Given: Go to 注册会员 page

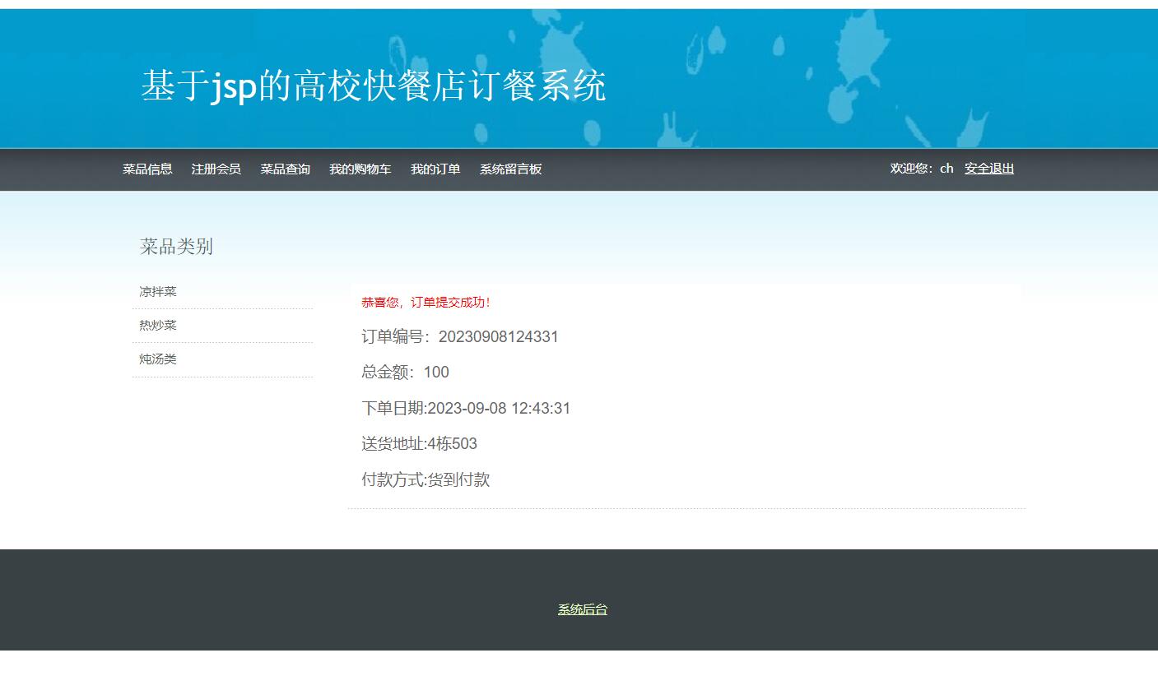Looking at the screenshot, I should point(216,169).
